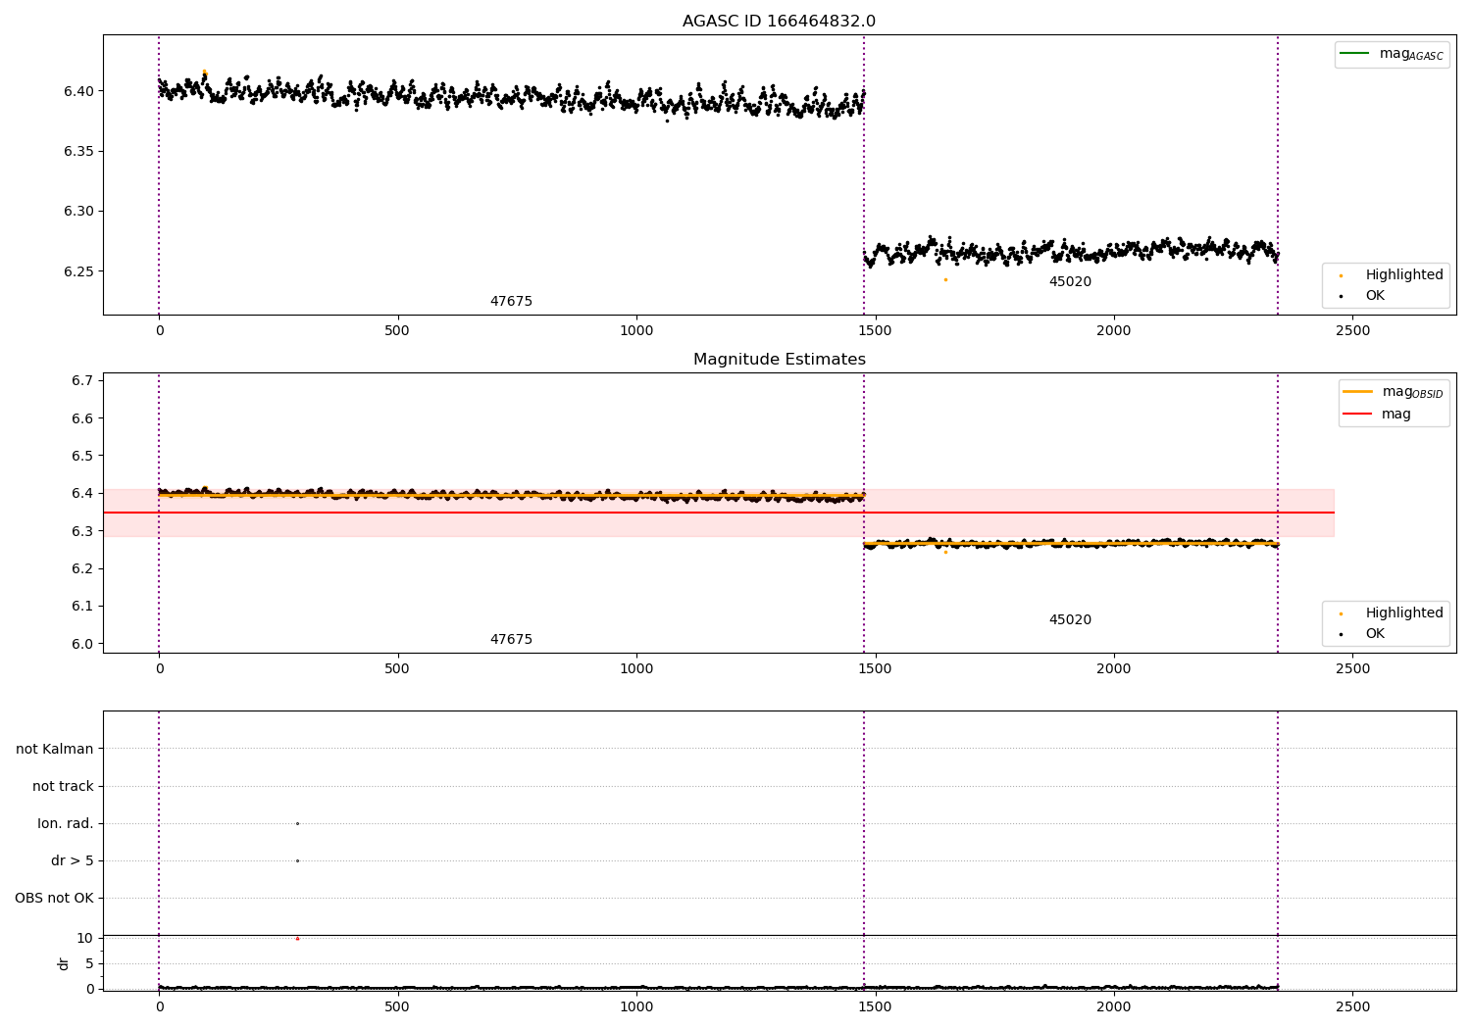The height and width of the screenshot is (1029, 1471).
Task: Select 'Highlighted' legend entry in Magnitude Estimates plot
Action: tap(1403, 613)
